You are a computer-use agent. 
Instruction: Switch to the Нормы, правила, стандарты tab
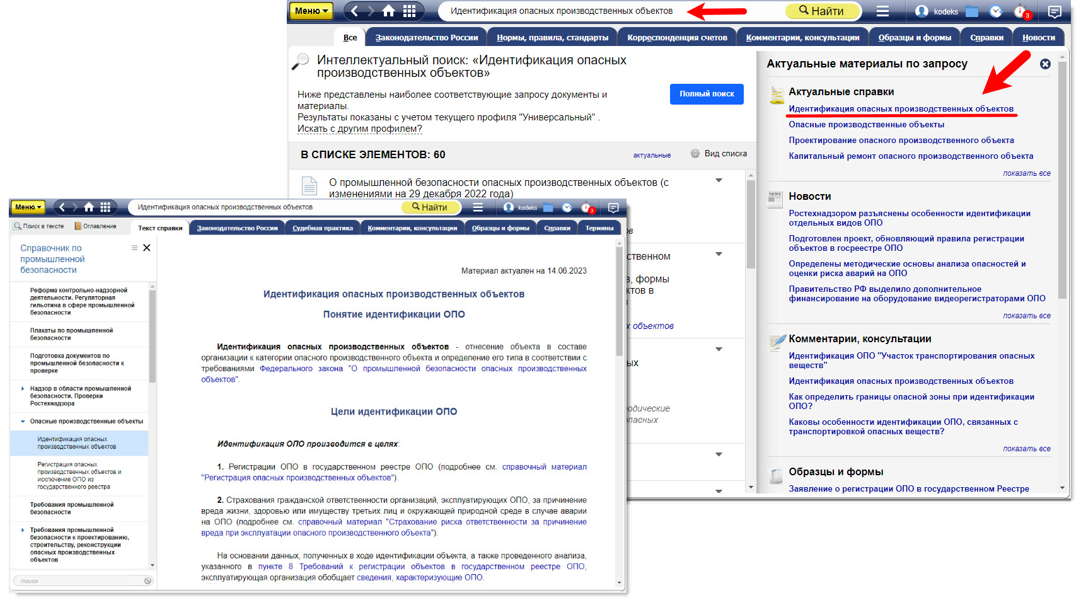point(552,37)
